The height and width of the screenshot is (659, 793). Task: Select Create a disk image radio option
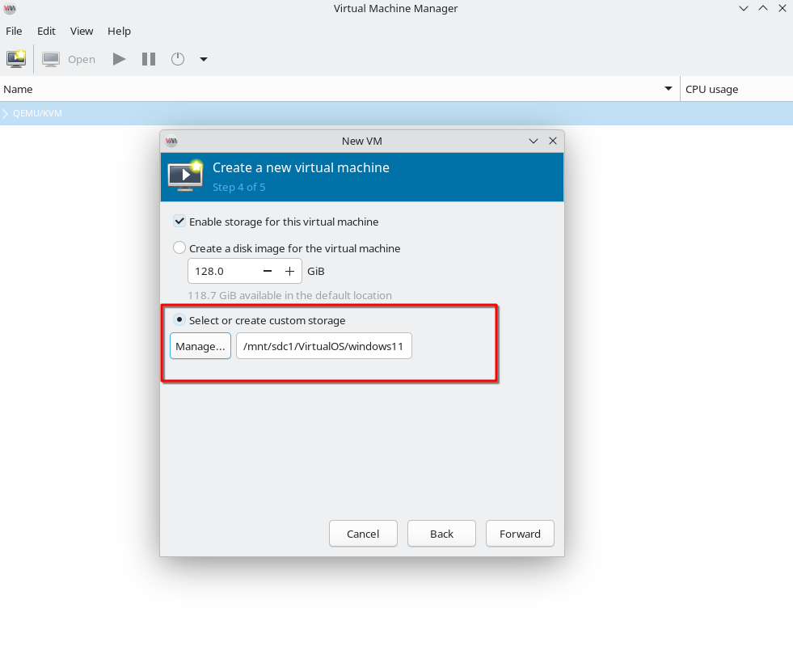click(x=179, y=247)
